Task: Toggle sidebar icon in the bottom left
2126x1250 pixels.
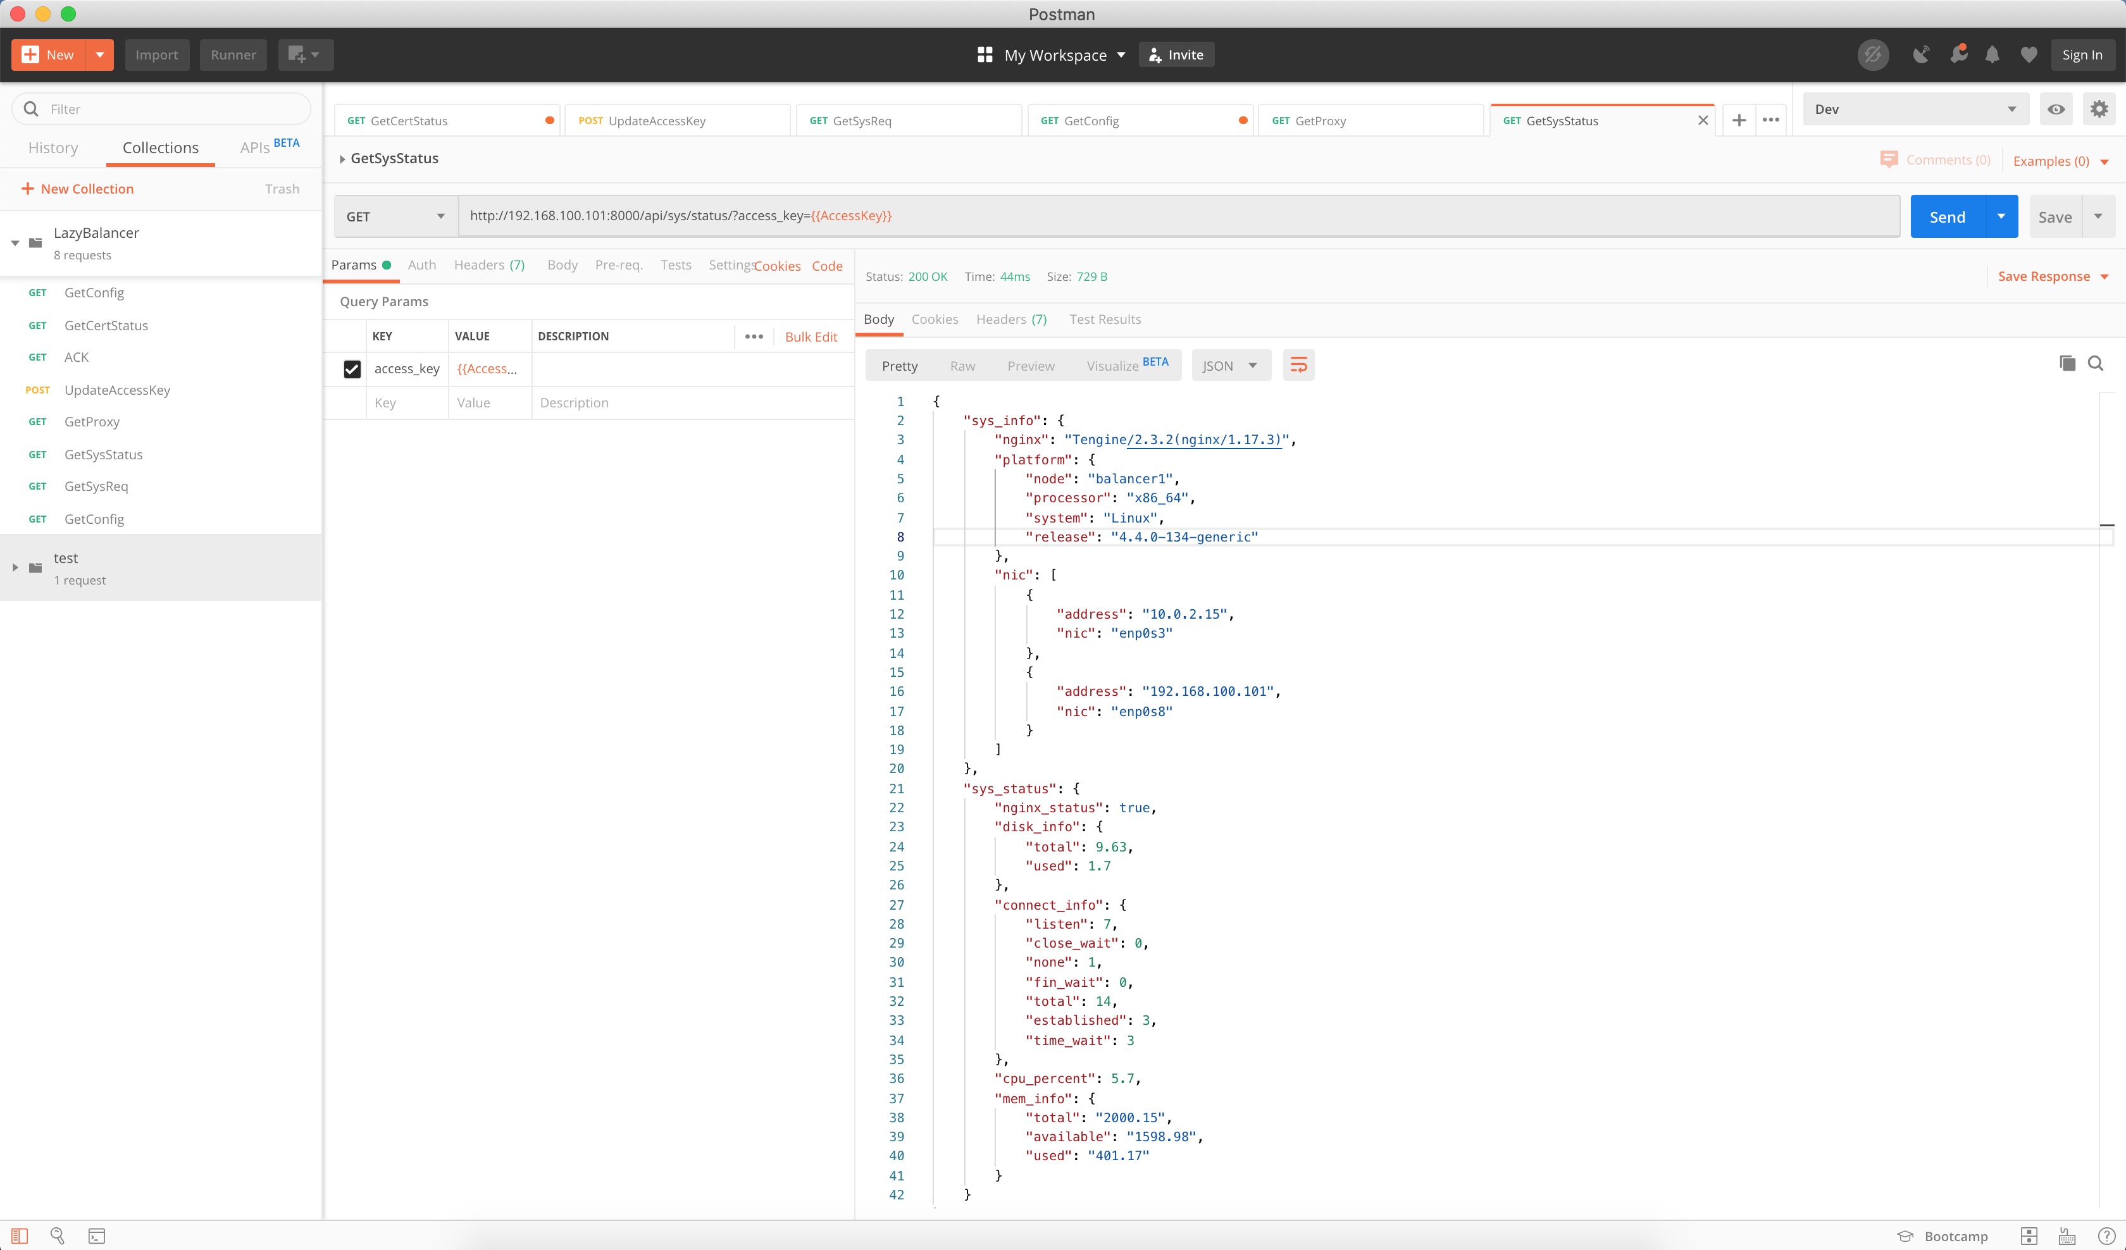Action: pos(20,1235)
